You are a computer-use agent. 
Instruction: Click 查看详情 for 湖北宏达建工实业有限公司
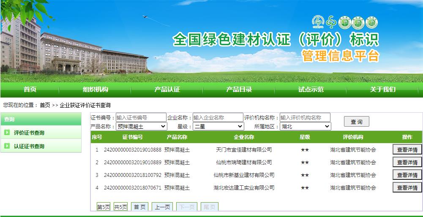pyautogui.click(x=407, y=187)
